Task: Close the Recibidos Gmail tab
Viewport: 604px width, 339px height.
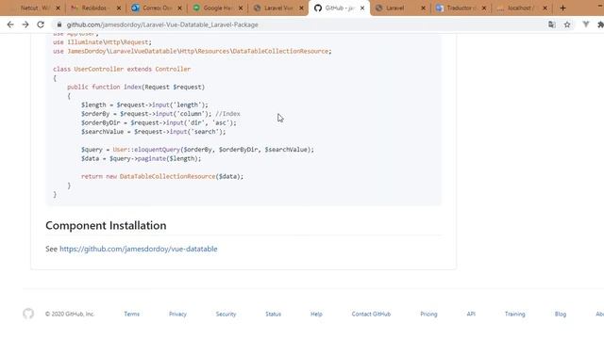Action: click(119, 8)
